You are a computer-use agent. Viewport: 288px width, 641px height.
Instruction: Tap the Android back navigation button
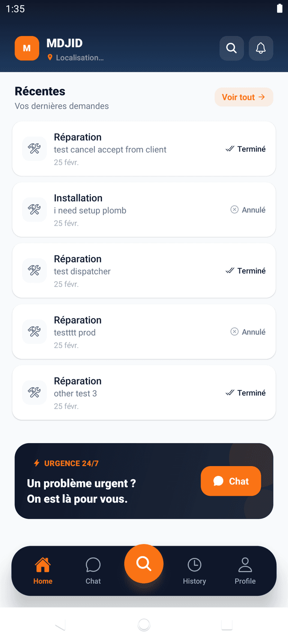[60, 625]
